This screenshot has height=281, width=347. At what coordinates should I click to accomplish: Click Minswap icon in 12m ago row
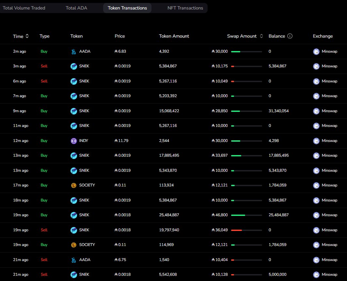pyautogui.click(x=316, y=141)
